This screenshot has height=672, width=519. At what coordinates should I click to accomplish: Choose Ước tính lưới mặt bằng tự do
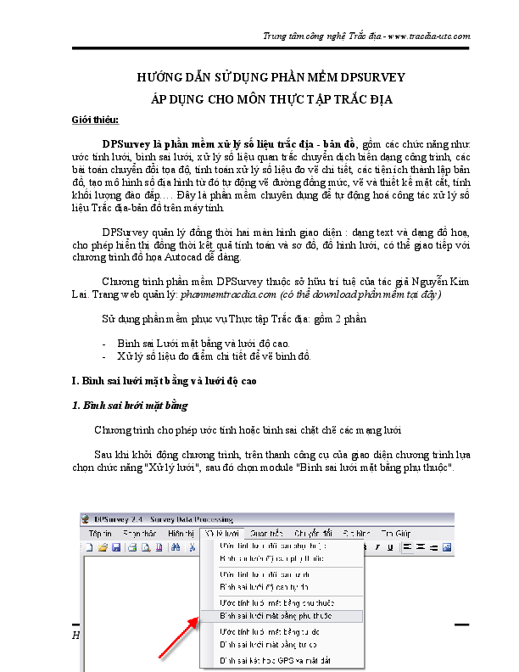coord(282,632)
